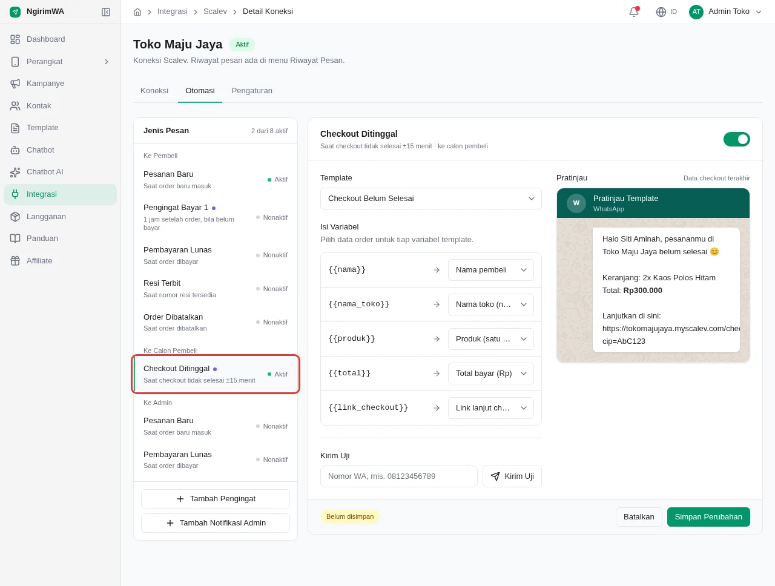Click the NgirimWA logo icon
Screen dimensions: 775x586
[15, 12]
